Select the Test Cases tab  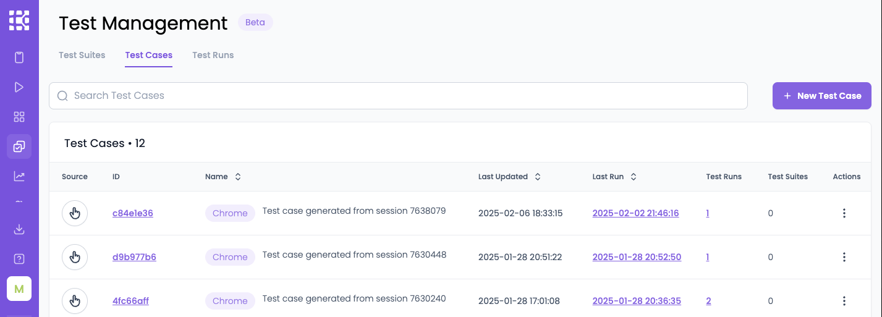point(149,55)
